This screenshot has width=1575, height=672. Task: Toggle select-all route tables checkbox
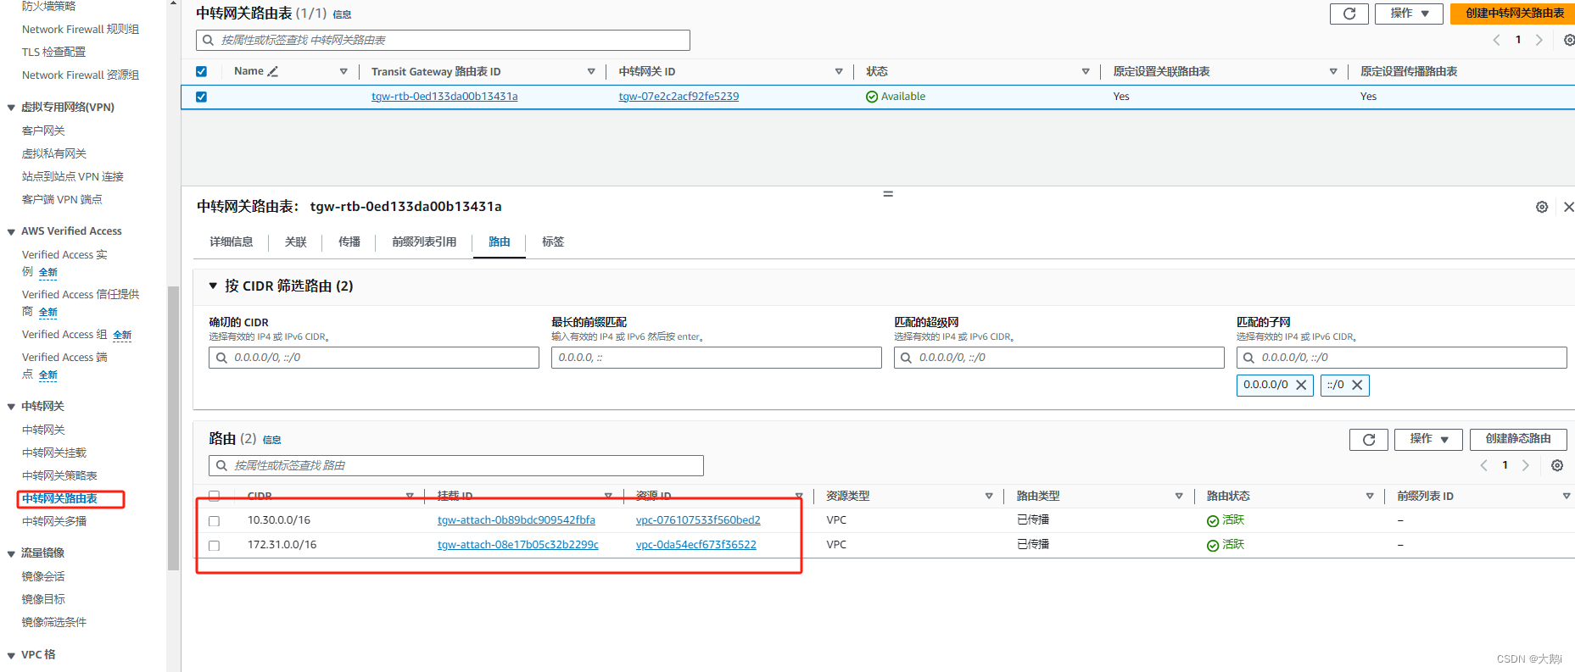tap(201, 71)
